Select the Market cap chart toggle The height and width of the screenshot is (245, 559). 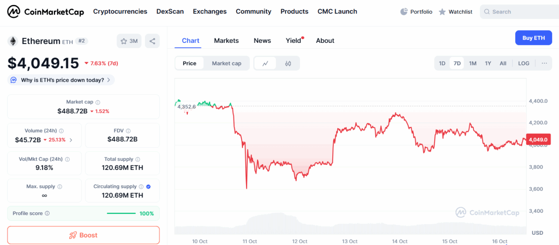click(x=226, y=63)
